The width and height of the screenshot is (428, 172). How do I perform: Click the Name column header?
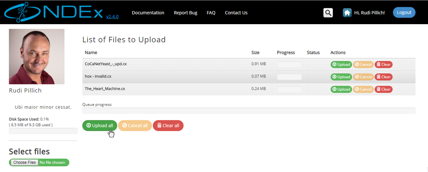click(91, 52)
